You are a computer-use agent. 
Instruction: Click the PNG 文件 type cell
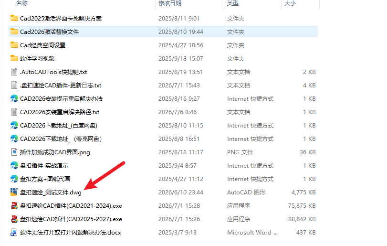[240, 152]
